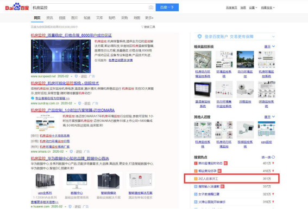Open 动力环境监控 landscape thumbnail
Viewport: 308px width, 209px height.
click(x=245, y=60)
